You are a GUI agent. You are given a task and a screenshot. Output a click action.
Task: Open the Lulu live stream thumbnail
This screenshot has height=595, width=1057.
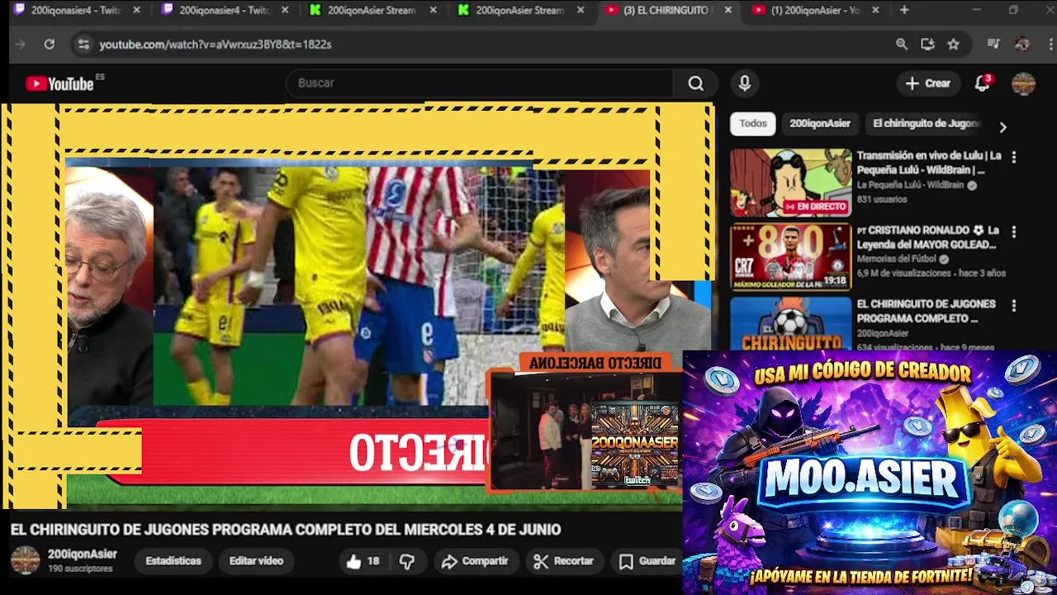[790, 183]
